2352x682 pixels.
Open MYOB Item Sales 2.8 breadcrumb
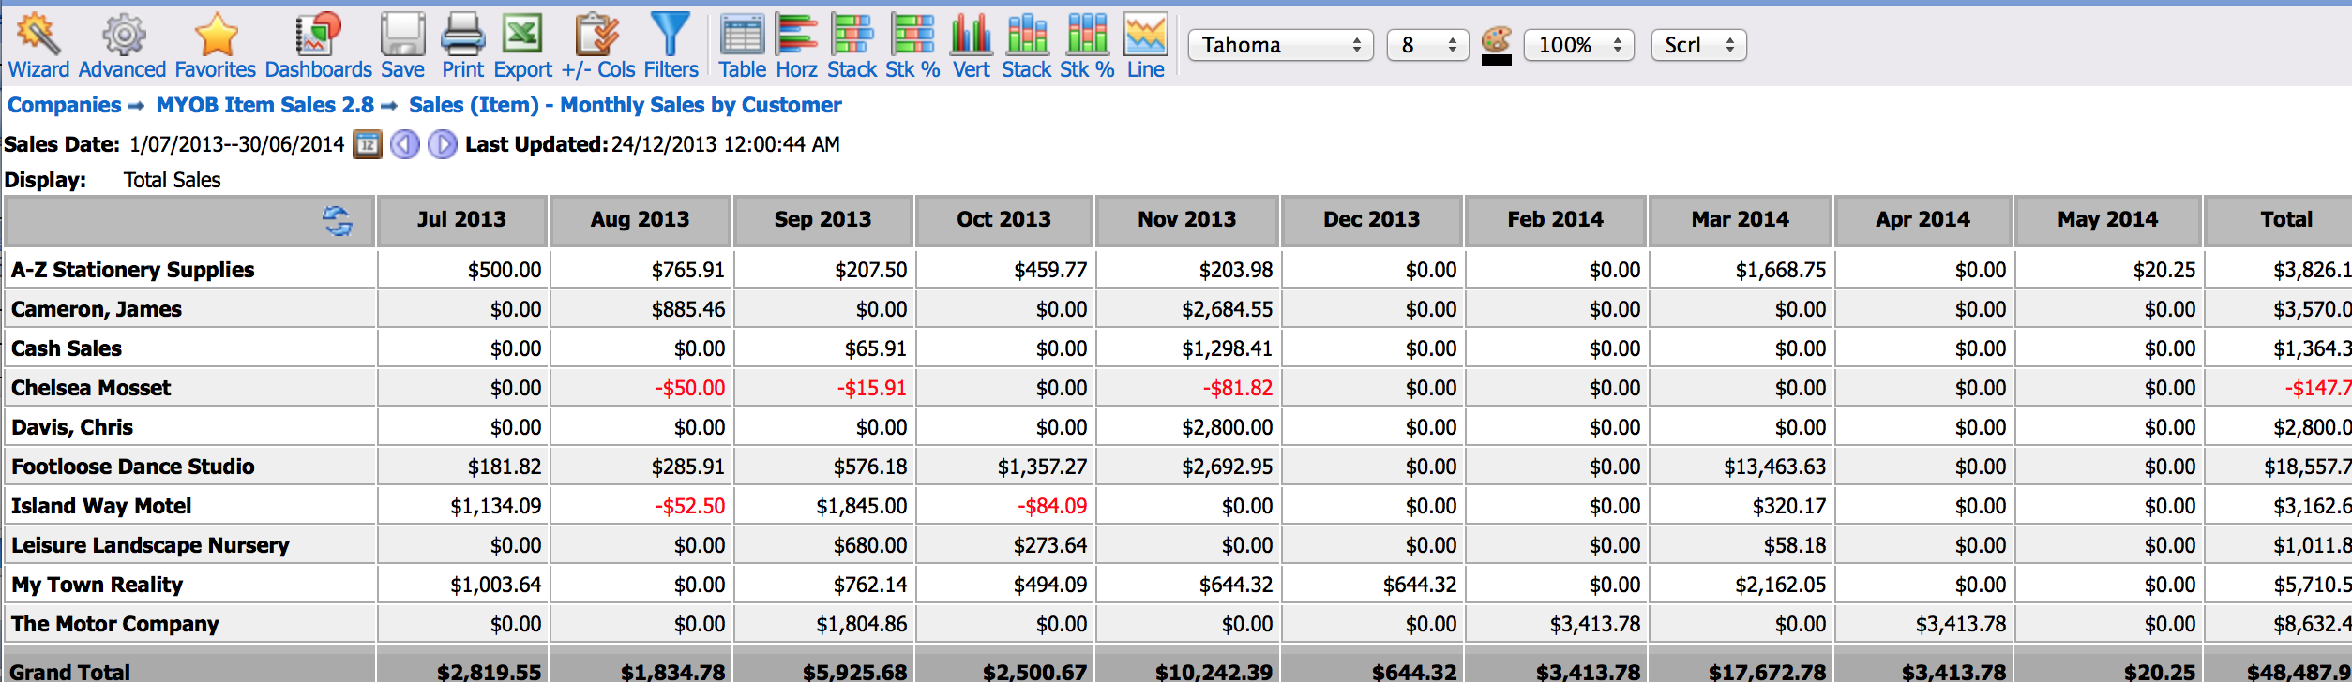265,105
